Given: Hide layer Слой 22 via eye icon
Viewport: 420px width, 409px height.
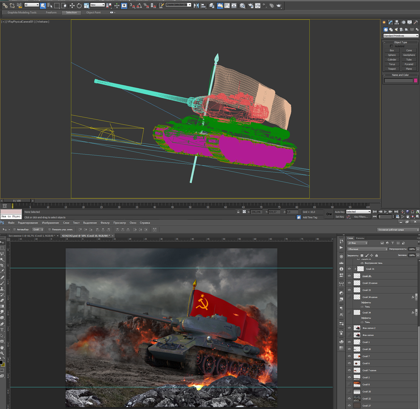Looking at the screenshot, I should coord(349,398).
